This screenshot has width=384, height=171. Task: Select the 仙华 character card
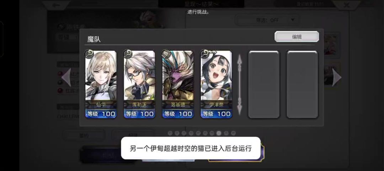pos(101,84)
